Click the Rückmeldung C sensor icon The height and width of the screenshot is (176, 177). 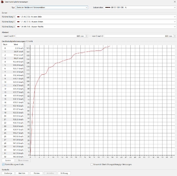(18, 22)
